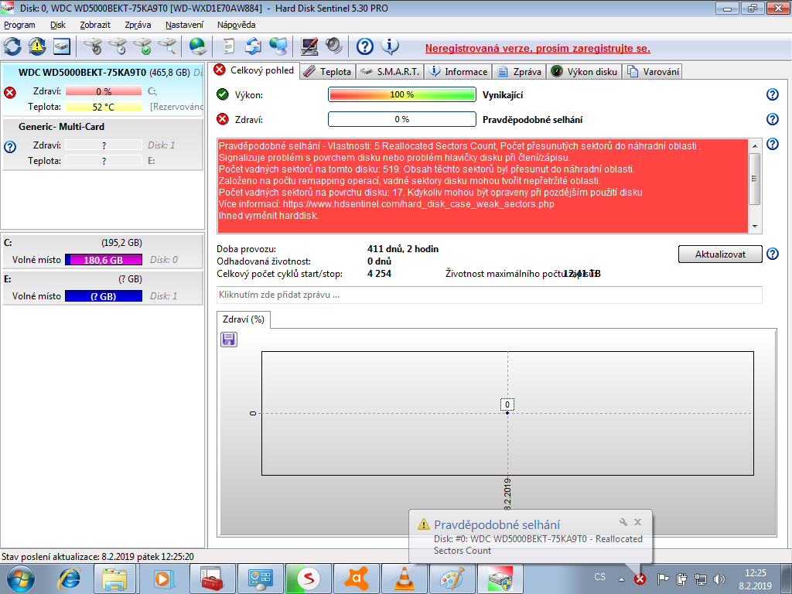The width and height of the screenshot is (792, 594).
Task: Click the Neregistrovaná verze registration link
Action: pyautogui.click(x=538, y=49)
